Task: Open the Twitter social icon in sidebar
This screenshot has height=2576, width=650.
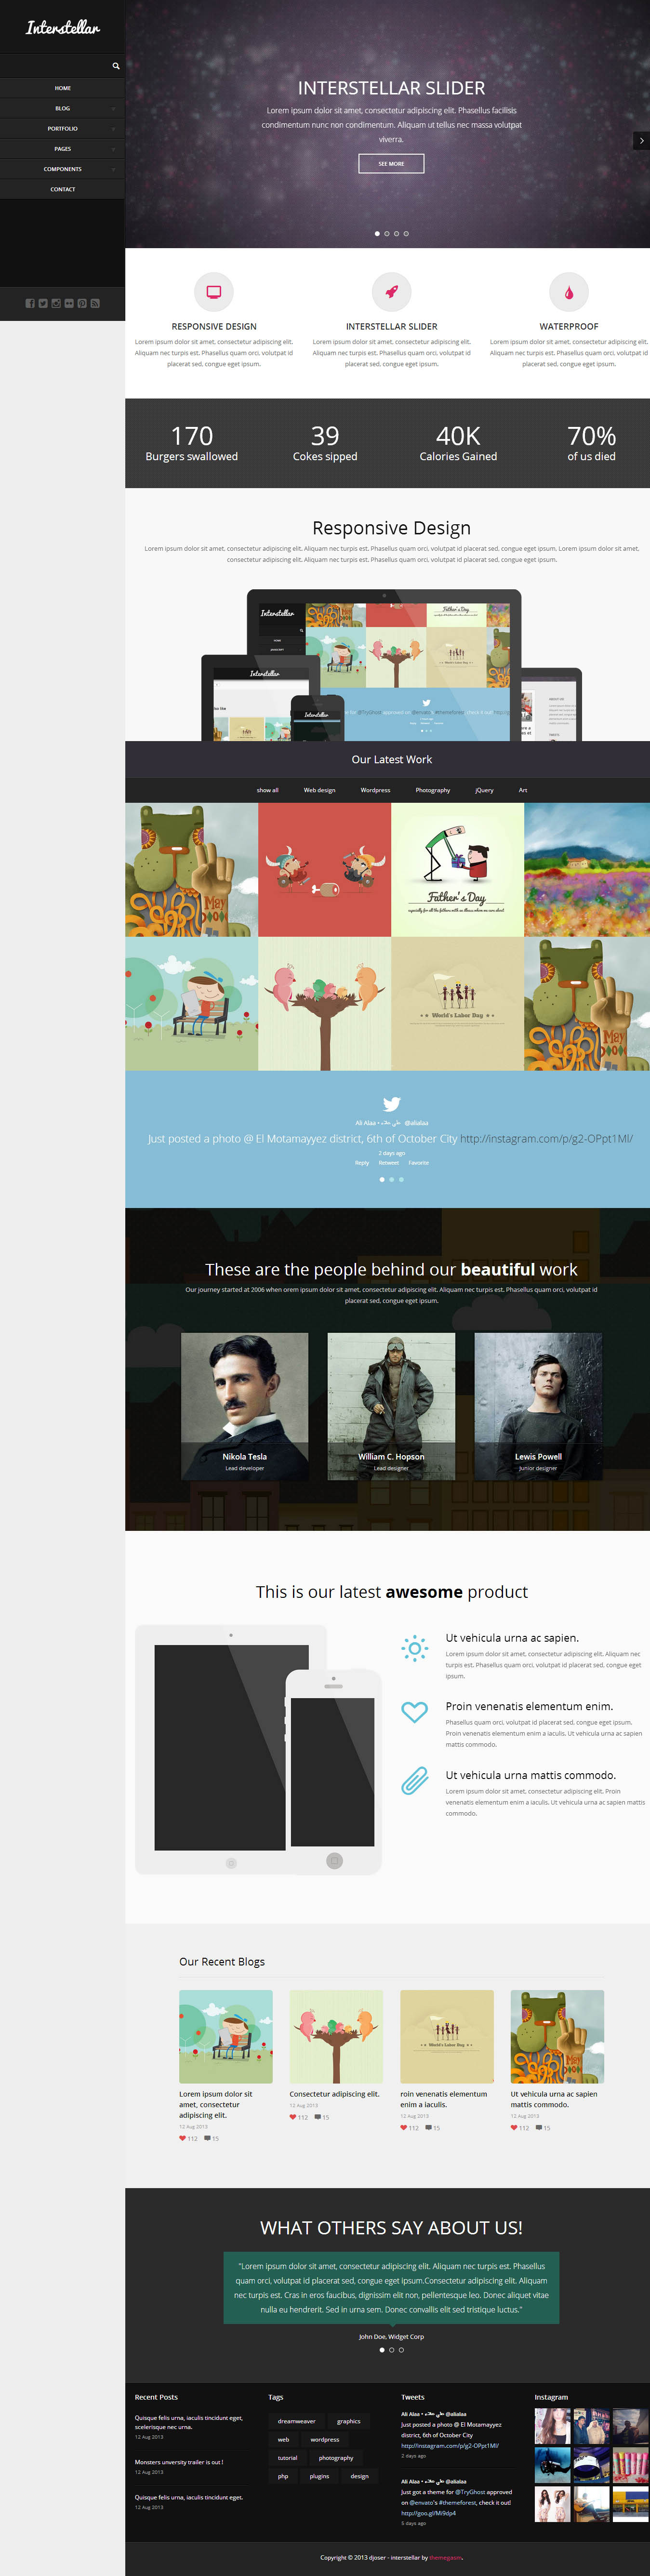Action: click(x=43, y=303)
